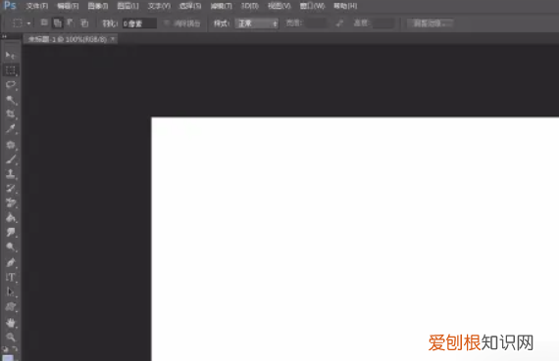Select the Lasso tool
The width and height of the screenshot is (559, 361).
click(x=11, y=85)
